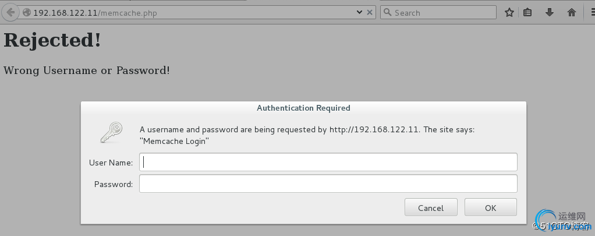This screenshot has height=236, width=595.
Task: Select the 192.168.122.11/memcache.php address bar
Action: tap(192, 12)
